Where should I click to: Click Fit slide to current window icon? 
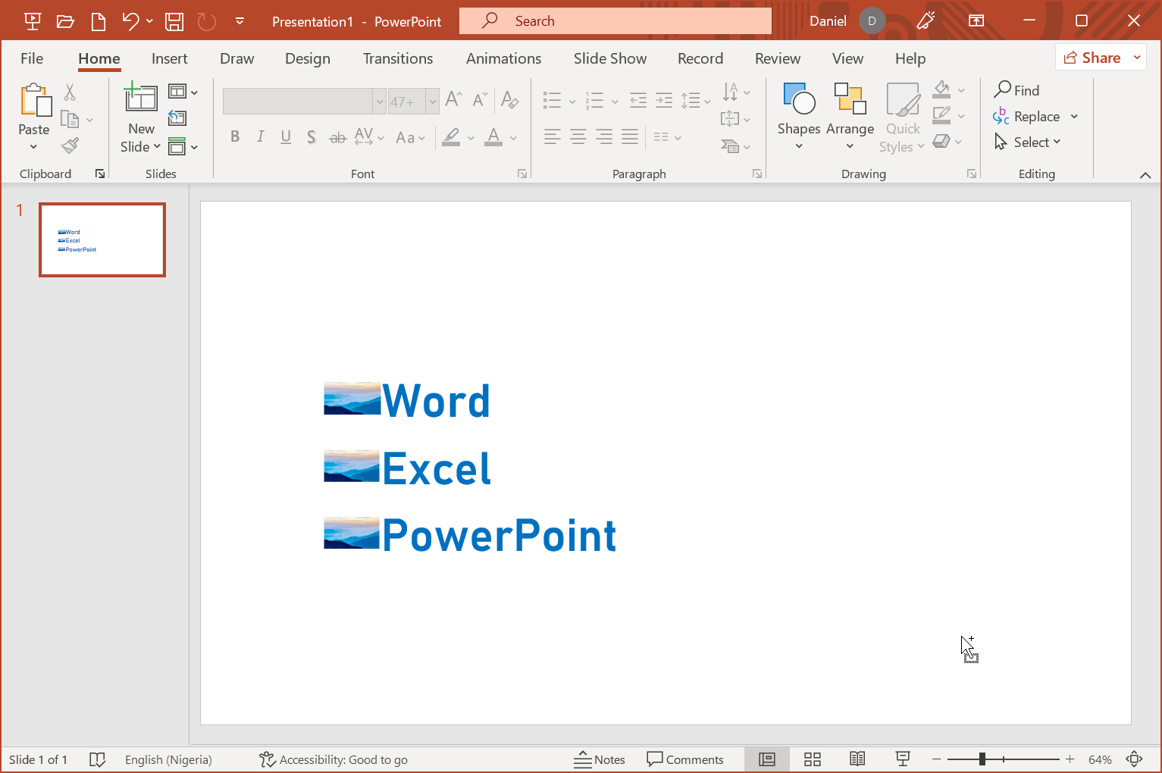point(1135,759)
